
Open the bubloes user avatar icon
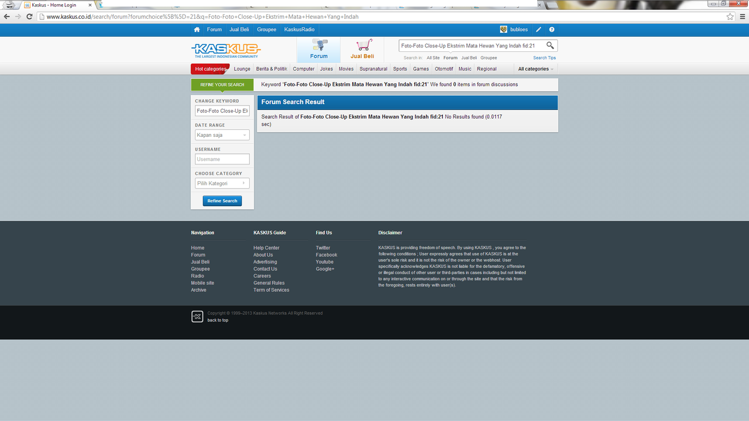[x=503, y=29]
